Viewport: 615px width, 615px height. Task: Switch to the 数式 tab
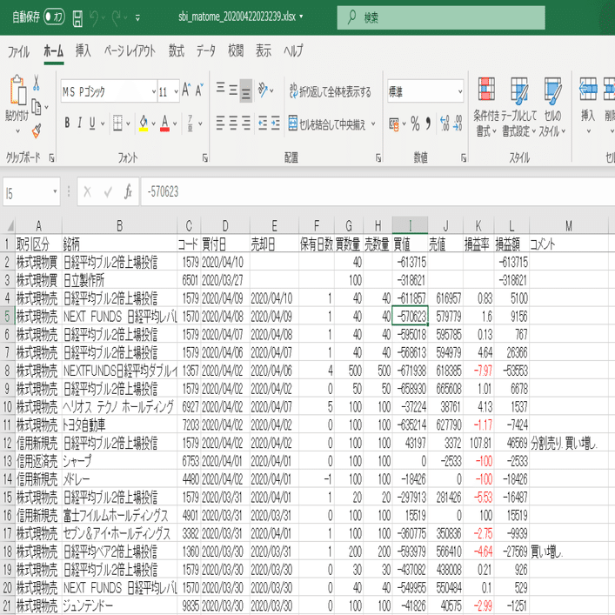pyautogui.click(x=176, y=50)
